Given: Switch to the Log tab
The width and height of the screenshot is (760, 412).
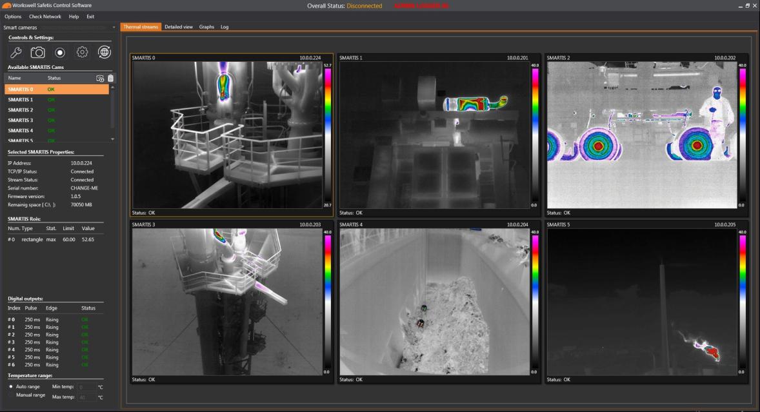Looking at the screenshot, I should point(225,27).
